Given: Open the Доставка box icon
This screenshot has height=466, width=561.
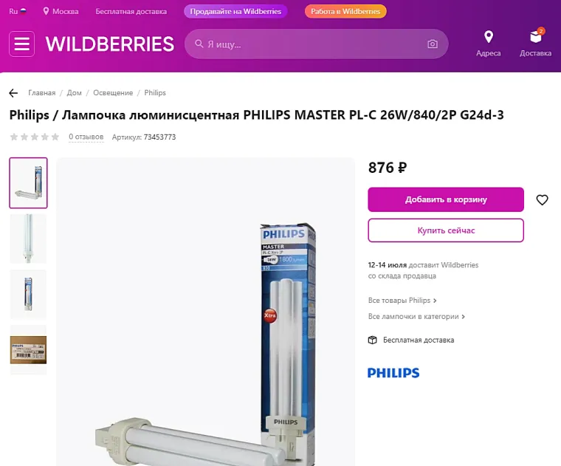Looking at the screenshot, I should click(x=536, y=36).
